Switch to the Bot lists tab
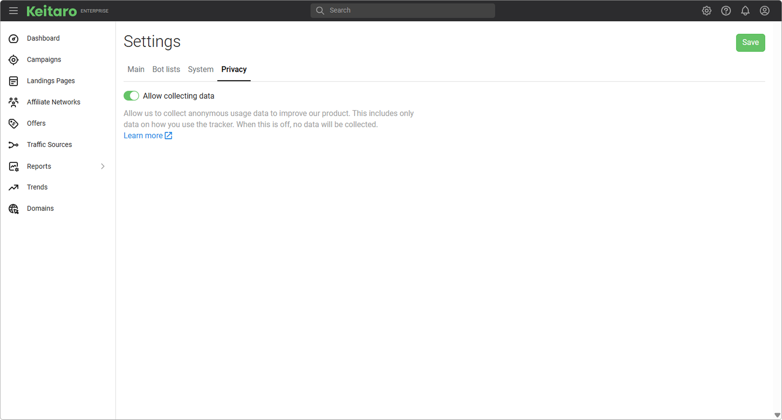The width and height of the screenshot is (782, 420). click(166, 70)
